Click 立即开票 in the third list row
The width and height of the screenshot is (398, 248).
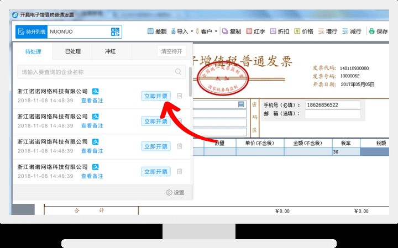[x=156, y=146]
